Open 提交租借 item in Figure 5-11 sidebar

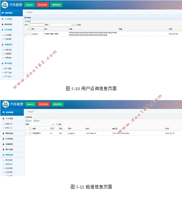(x=9, y=160)
